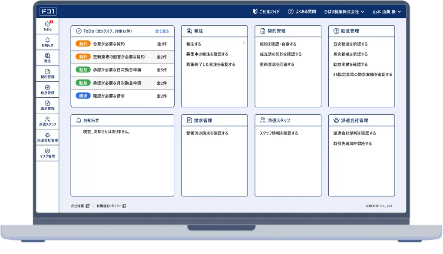The width and height of the screenshot is (443, 254).
Task: Open 利用規約・ポリシー footer link
Action: click(111, 206)
